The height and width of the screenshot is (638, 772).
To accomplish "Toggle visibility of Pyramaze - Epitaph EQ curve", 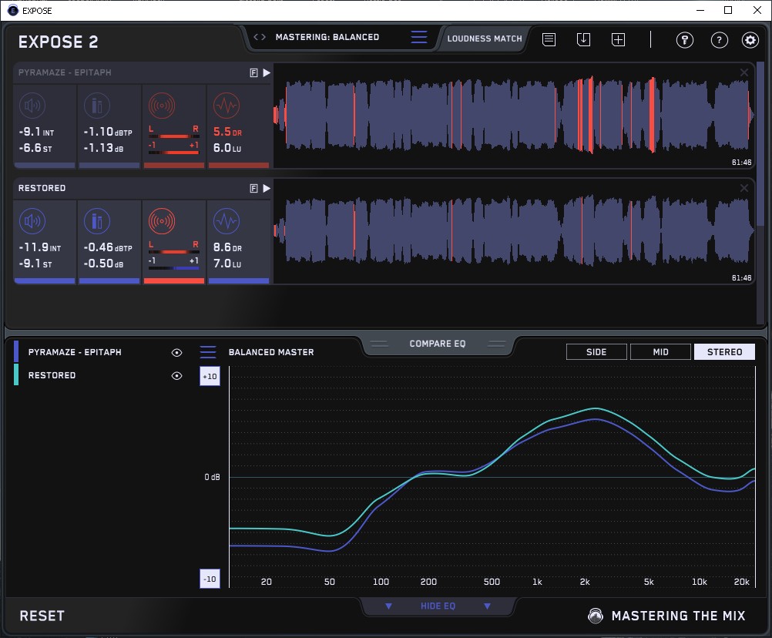I will click(176, 352).
